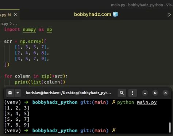Click main.py breadcrumb path segment
This screenshot has width=173, height=136.
pyautogui.click(x=4, y=24)
